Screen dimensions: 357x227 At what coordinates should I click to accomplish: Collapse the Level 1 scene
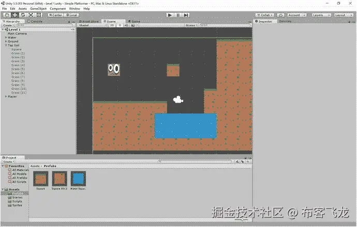pyautogui.click(x=3, y=29)
